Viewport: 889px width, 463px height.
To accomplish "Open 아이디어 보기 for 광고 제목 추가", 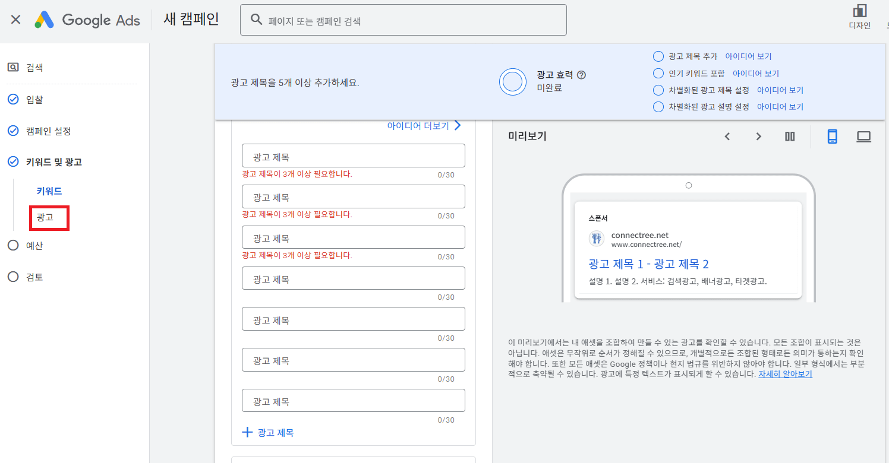I will click(748, 56).
